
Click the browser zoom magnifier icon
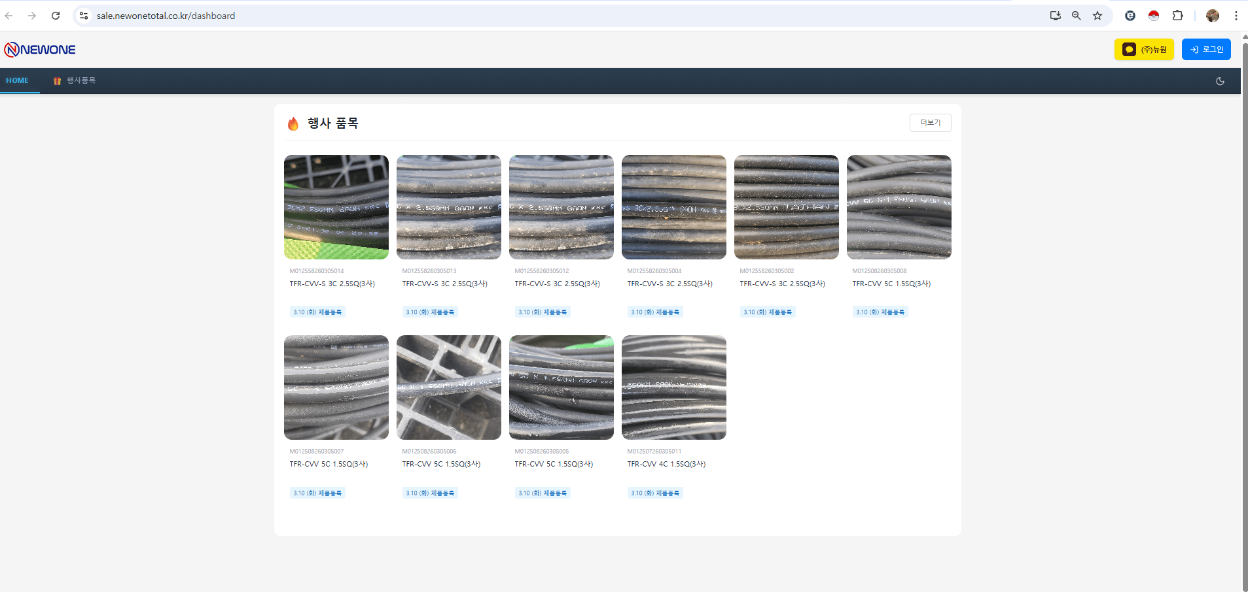pos(1077,16)
